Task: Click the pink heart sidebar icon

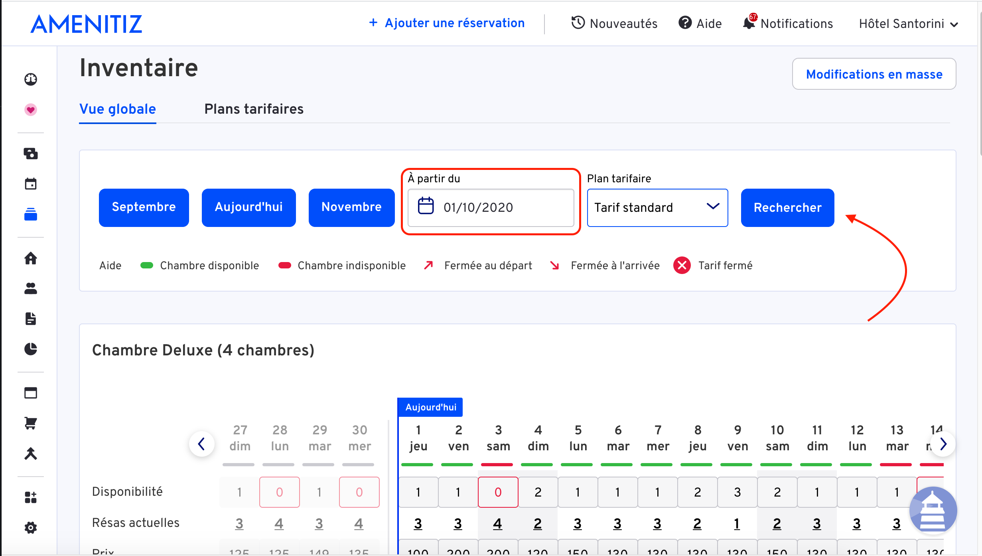Action: 31,110
